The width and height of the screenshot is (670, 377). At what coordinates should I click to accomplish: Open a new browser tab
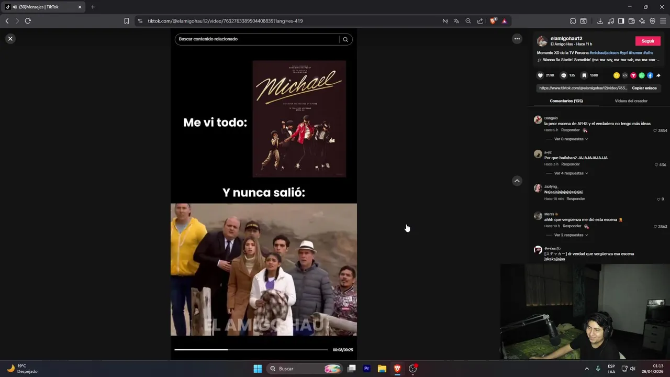(93, 7)
